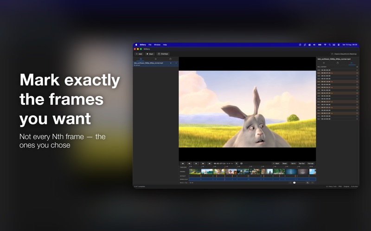Open the Stillery app menu

[143, 44]
